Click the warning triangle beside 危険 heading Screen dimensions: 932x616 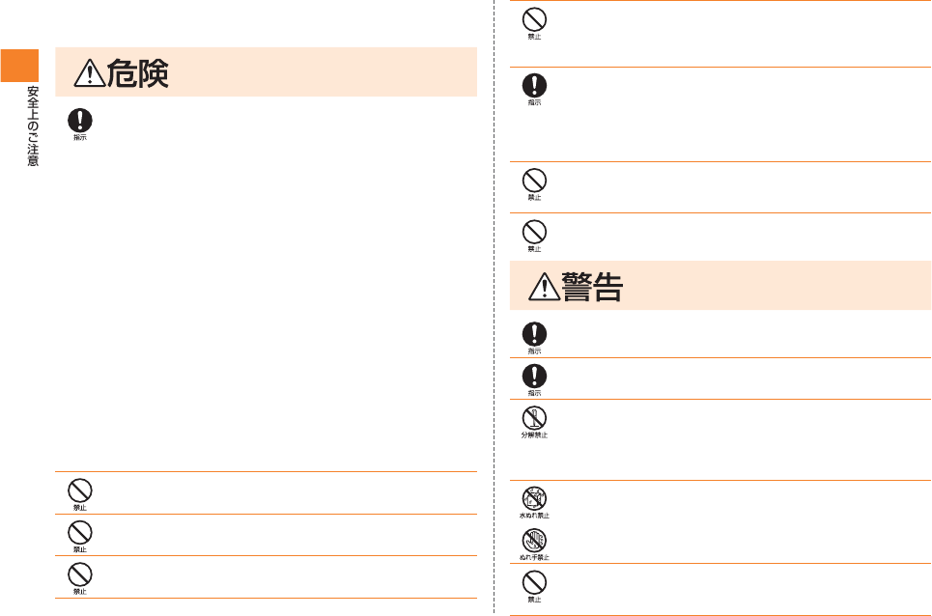point(90,73)
